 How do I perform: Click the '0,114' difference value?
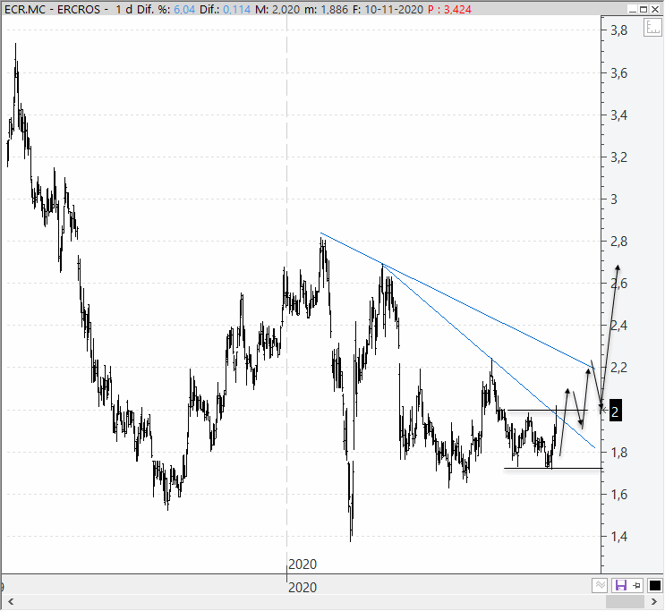(x=237, y=9)
